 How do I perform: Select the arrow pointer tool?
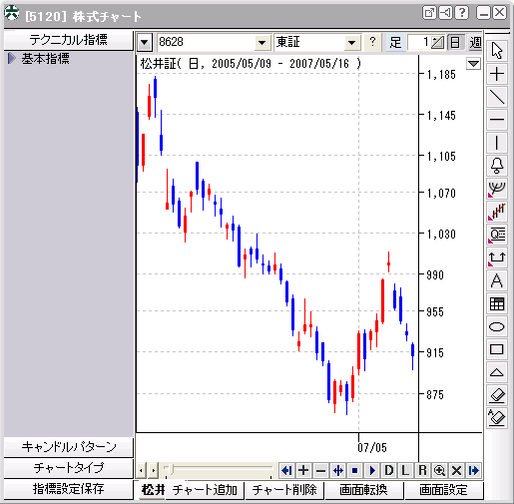click(497, 51)
